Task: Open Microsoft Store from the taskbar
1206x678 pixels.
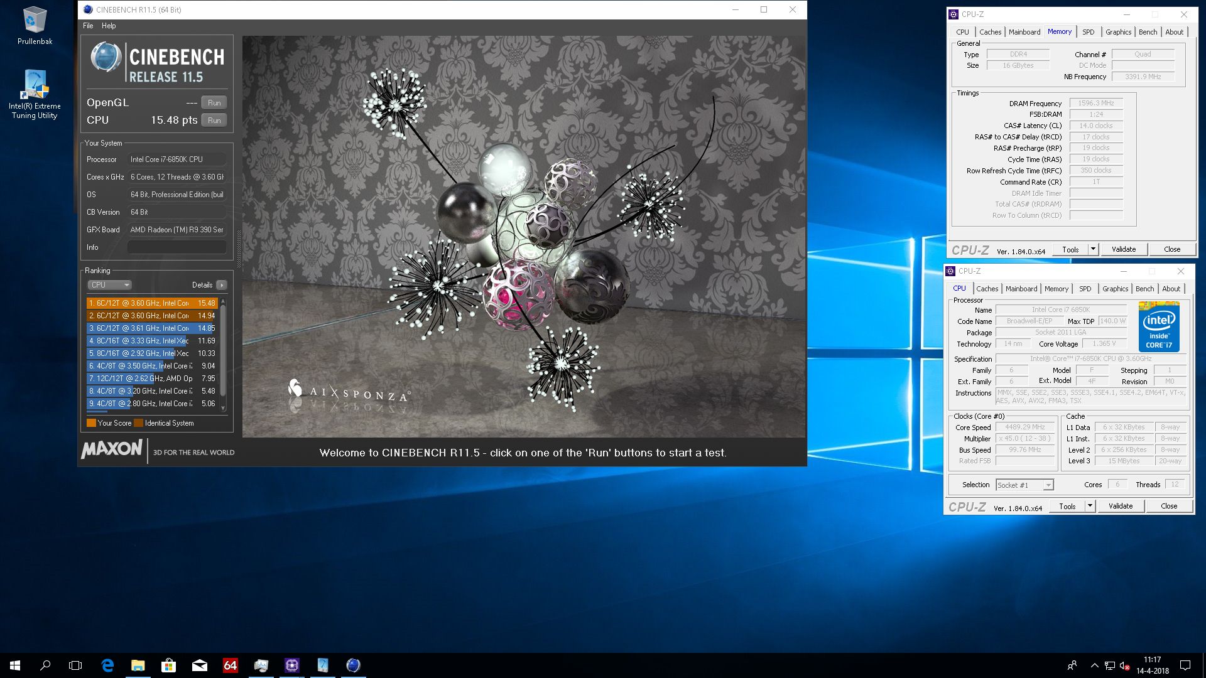Action: (169, 665)
